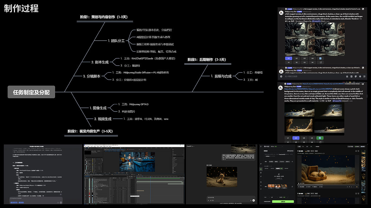The height and width of the screenshot is (208, 371).
Task: Toggle the DeepSeek '深度思考 (R1)' option
Action: [x=14, y=203]
